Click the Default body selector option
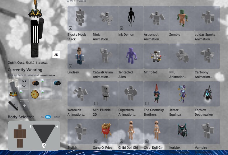228x155 pixels. click(x=57, y=117)
